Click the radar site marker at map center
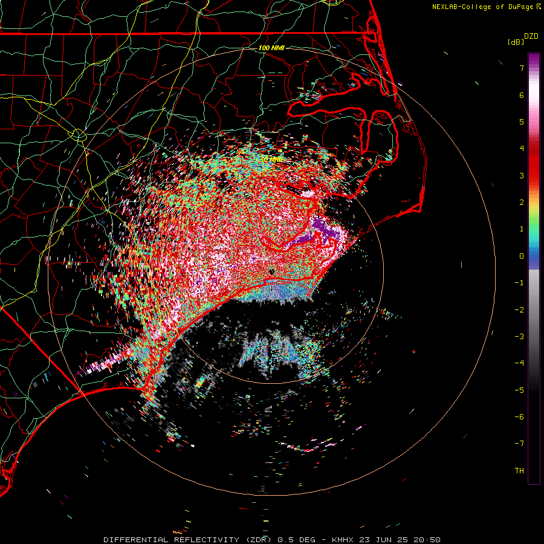 (x=273, y=272)
